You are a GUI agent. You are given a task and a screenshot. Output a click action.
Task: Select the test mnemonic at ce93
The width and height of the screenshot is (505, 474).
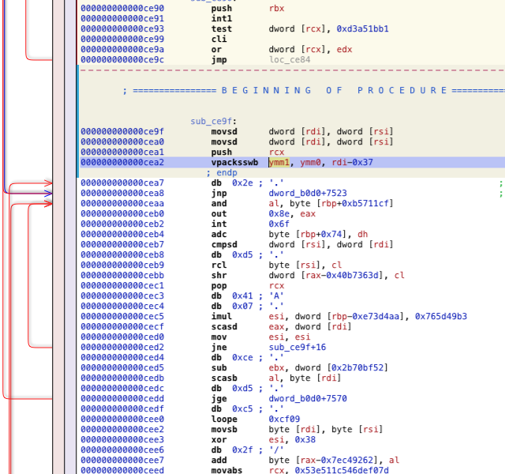click(x=222, y=29)
